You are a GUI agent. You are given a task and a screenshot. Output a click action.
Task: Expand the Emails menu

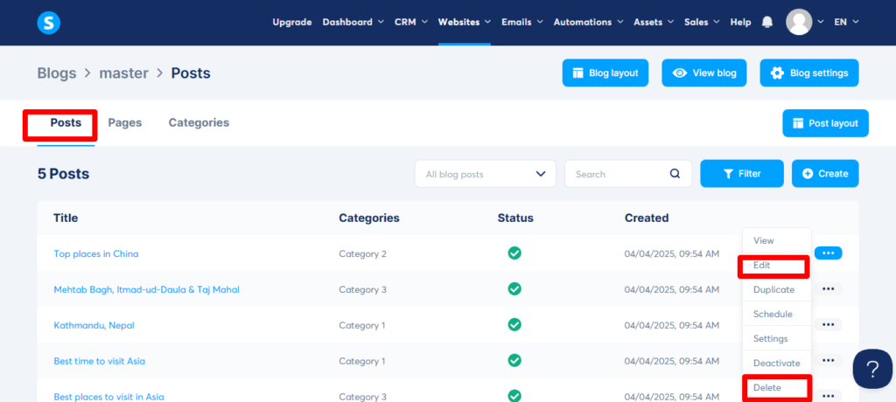(521, 22)
